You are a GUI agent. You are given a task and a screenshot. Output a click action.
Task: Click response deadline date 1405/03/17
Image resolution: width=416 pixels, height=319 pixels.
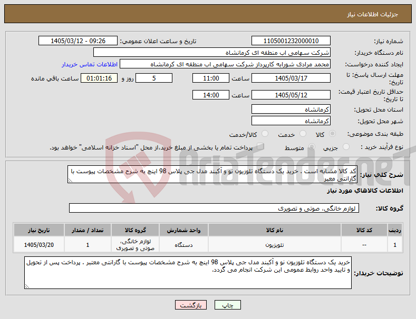click(x=291, y=78)
